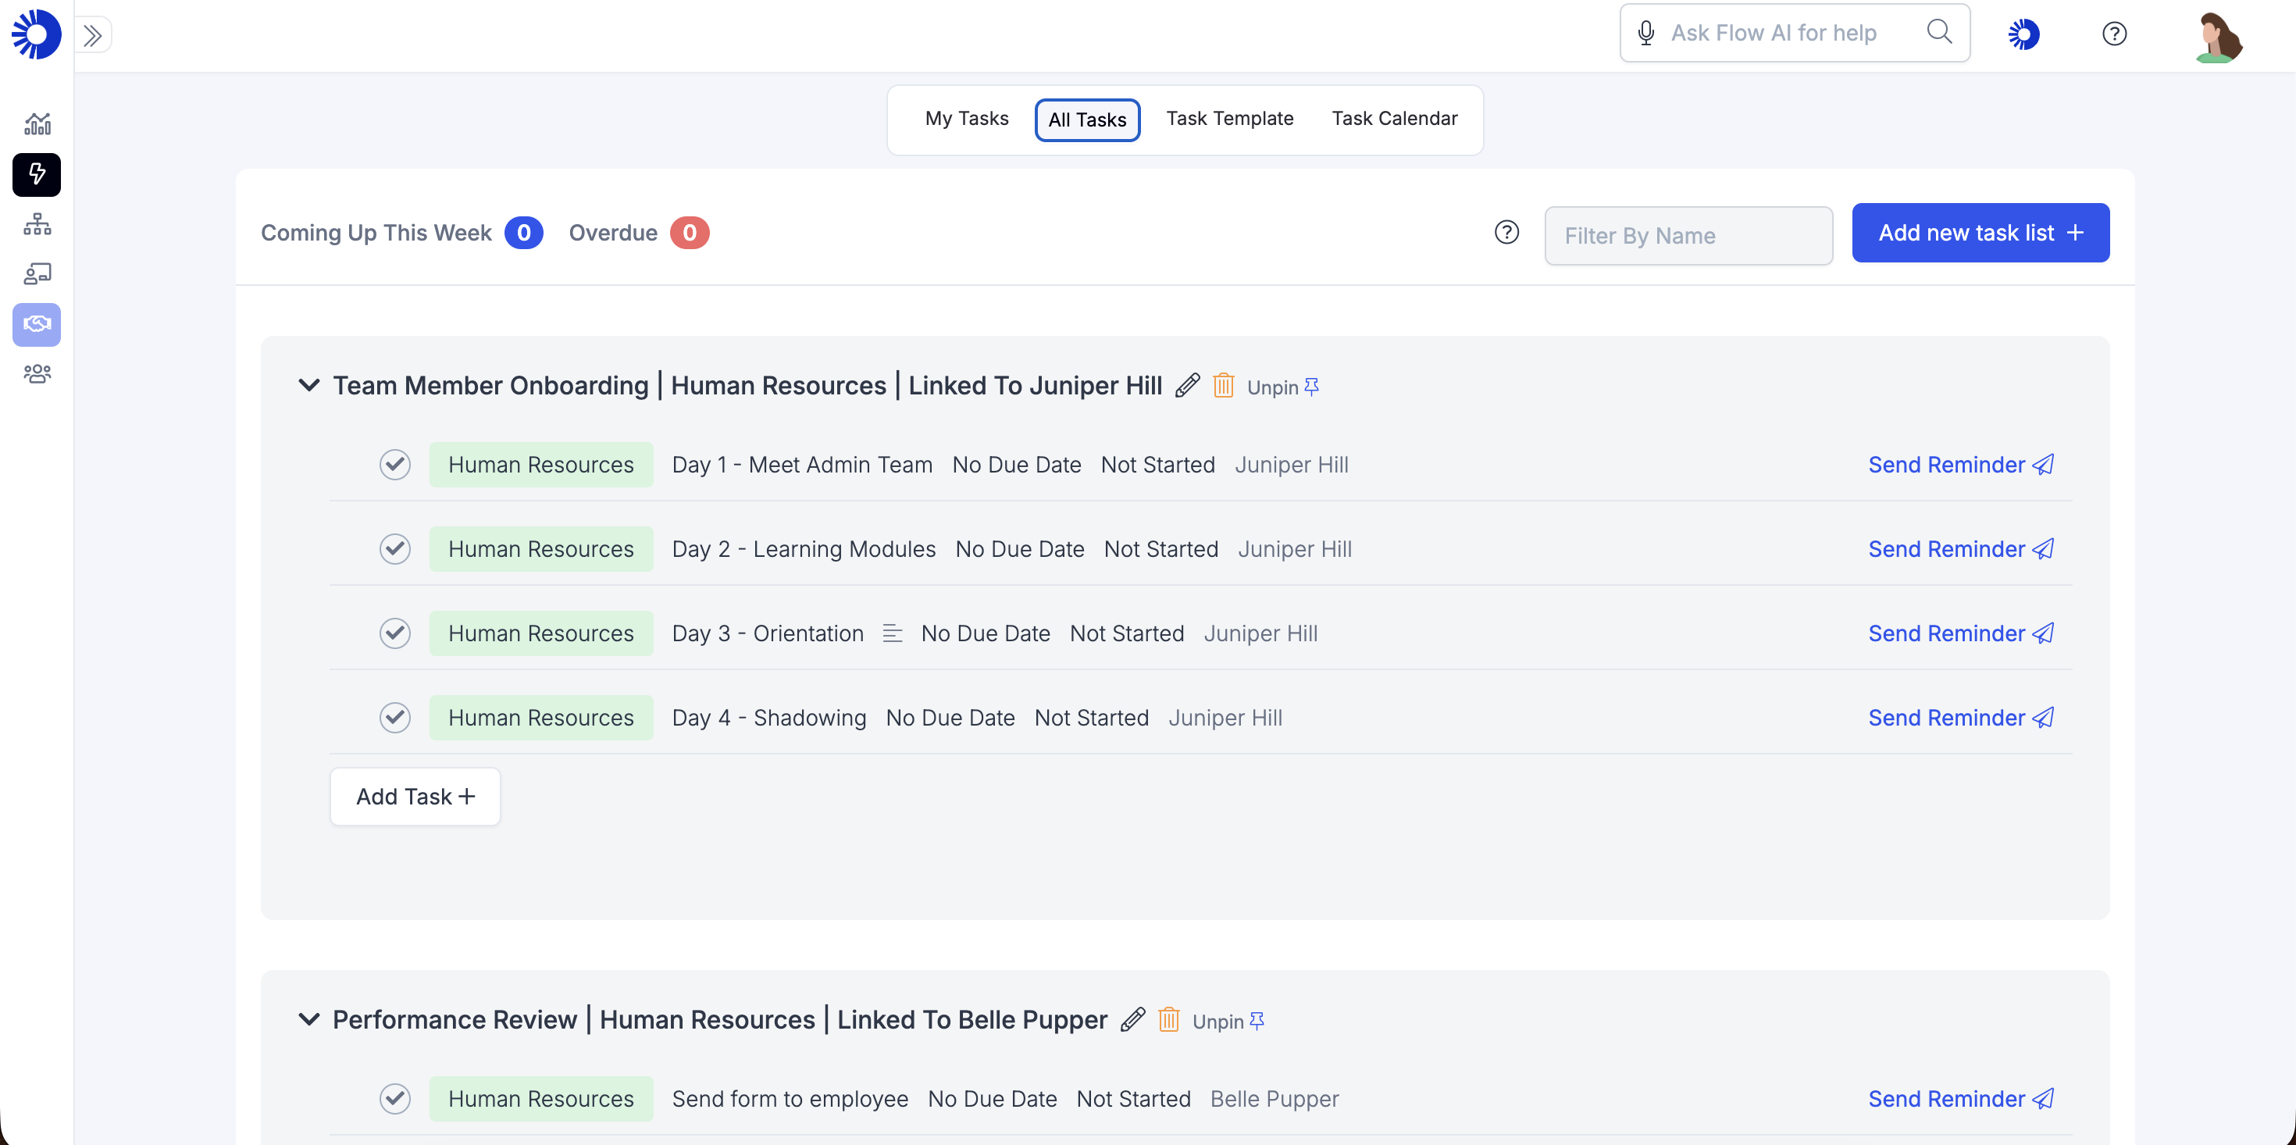2296x1145 pixels.
Task: Check off Day 3 - Orientation task
Action: 395,633
